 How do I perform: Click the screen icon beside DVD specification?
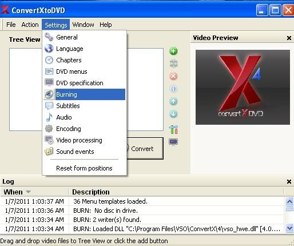pyautogui.click(x=49, y=83)
